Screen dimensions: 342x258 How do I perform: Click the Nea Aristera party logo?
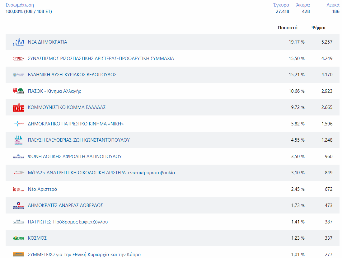tap(18, 189)
